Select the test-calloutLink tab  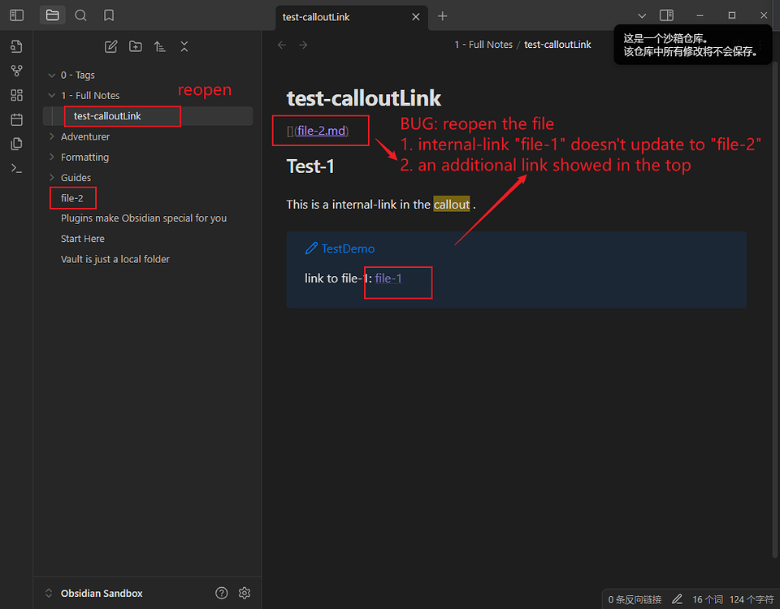[352, 17]
